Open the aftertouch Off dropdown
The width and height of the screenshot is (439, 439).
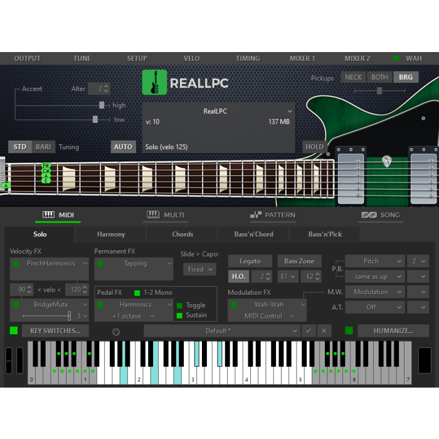(x=375, y=307)
